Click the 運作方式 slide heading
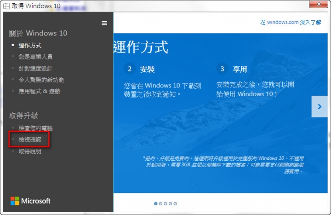The image size is (331, 215). (x=141, y=46)
